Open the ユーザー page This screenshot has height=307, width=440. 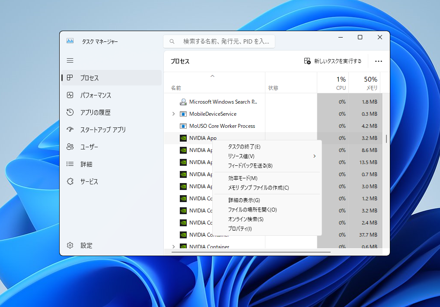112,147
